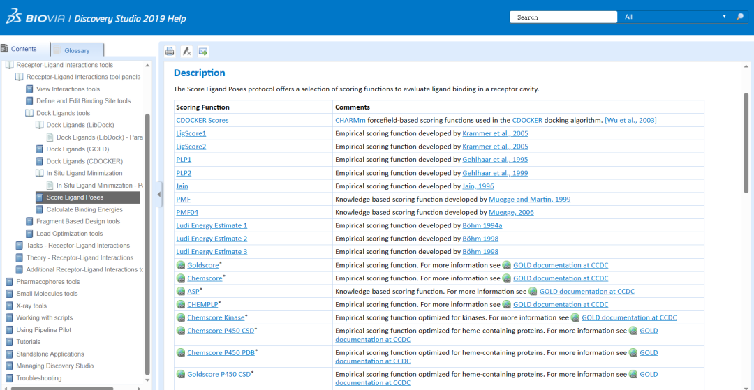
Task: Collapse the navigation pane with arrow handle
Action: click(x=159, y=194)
